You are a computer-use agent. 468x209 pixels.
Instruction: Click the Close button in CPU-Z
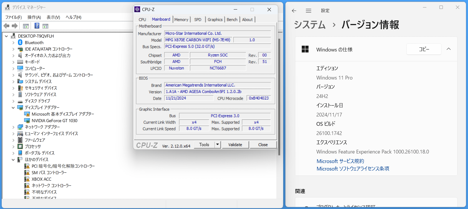263,145
